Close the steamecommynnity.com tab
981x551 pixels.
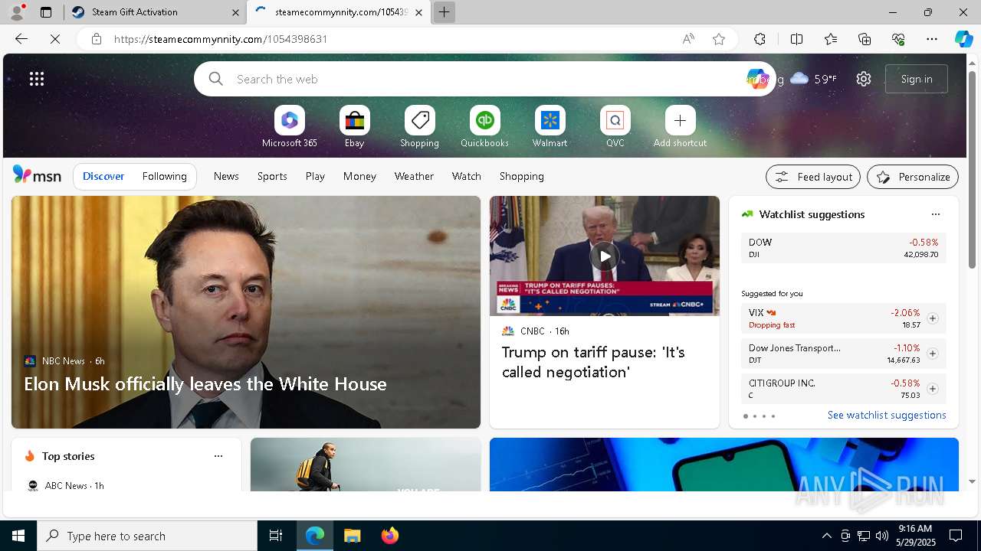[418, 12]
